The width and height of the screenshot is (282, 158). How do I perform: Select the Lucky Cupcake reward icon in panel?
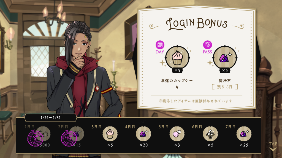coord(177,58)
